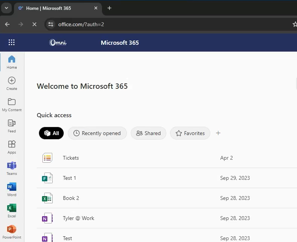Select the All quick access filter

click(x=52, y=133)
